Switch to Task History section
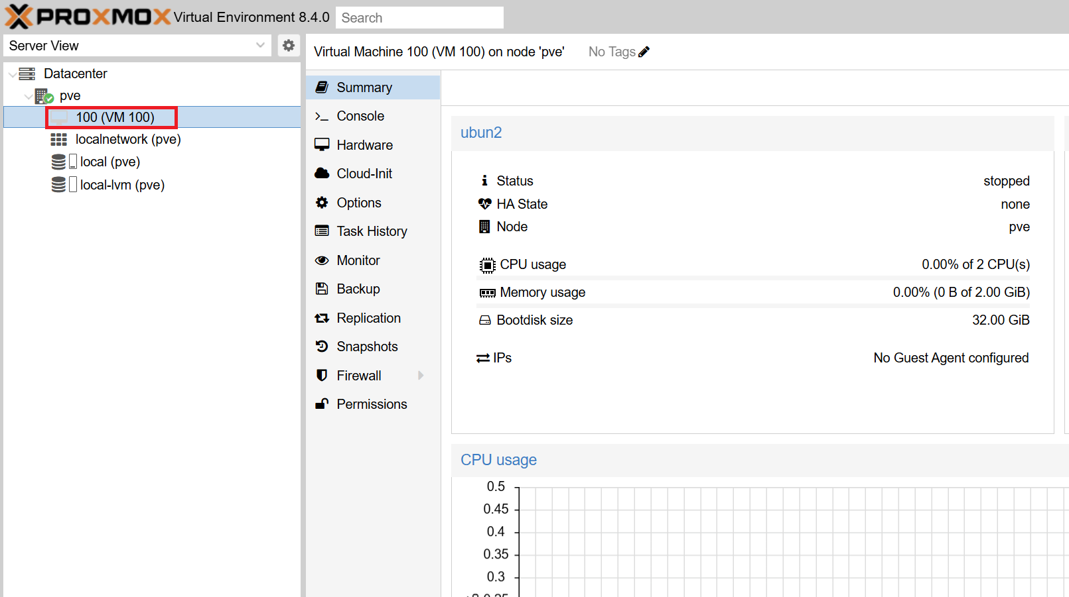 click(372, 231)
